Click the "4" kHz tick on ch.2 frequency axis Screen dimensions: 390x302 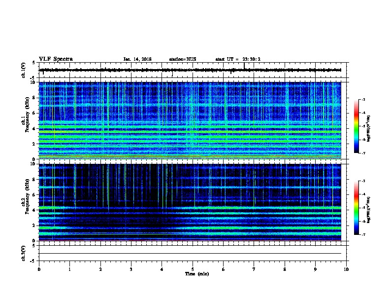tap(34, 210)
